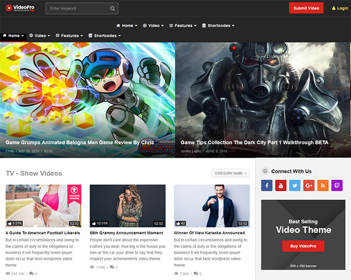The width and height of the screenshot is (351, 280).
Task: Click comments icon beside 241.14K views
Action: [x=32, y=274]
